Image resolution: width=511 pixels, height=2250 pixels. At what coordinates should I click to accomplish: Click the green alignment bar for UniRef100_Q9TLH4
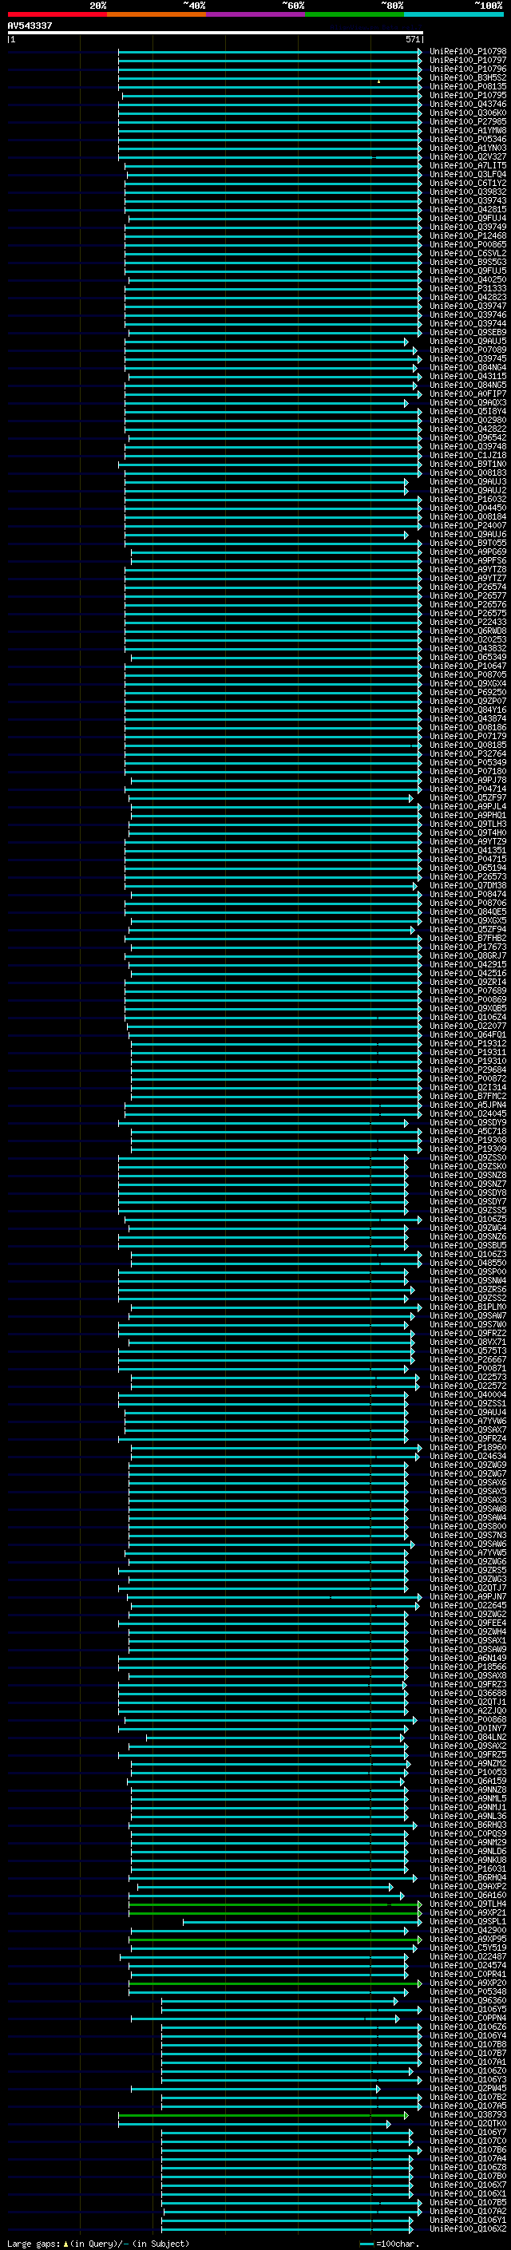275,1904
